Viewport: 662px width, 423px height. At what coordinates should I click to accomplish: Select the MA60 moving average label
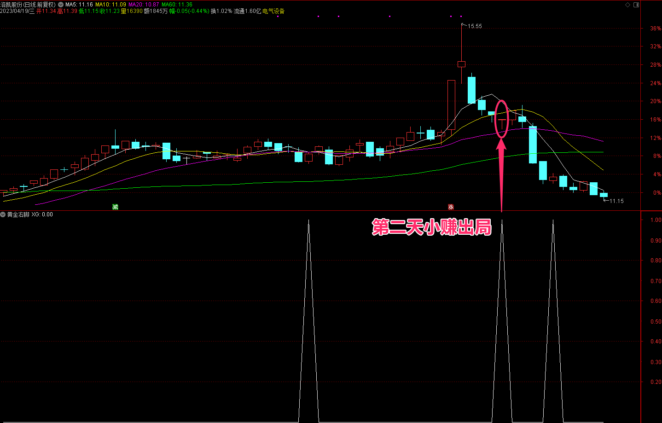click(177, 5)
